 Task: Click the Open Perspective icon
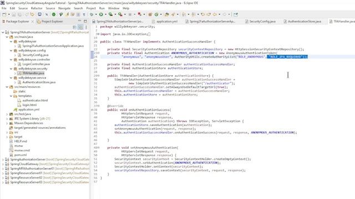point(236,14)
